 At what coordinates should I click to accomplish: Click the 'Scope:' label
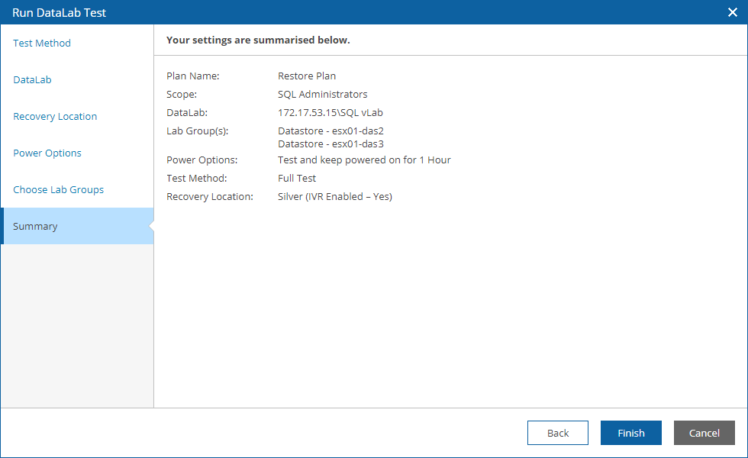pyautogui.click(x=182, y=95)
